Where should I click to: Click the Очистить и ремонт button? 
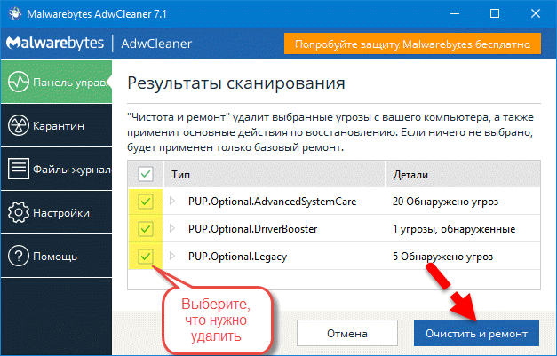tap(476, 333)
